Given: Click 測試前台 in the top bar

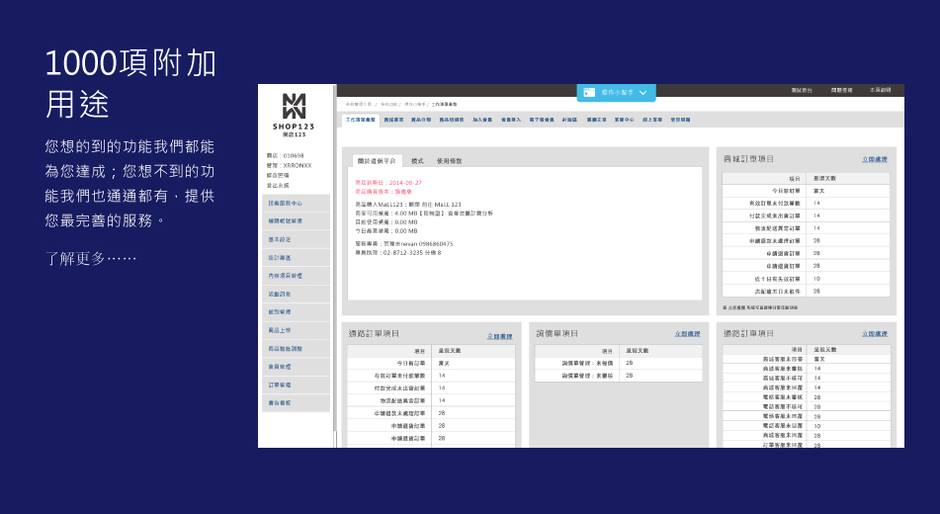Looking at the screenshot, I should pos(802,90).
